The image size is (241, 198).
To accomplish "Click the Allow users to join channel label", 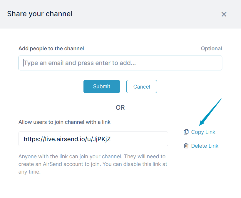I will tap(64, 122).
